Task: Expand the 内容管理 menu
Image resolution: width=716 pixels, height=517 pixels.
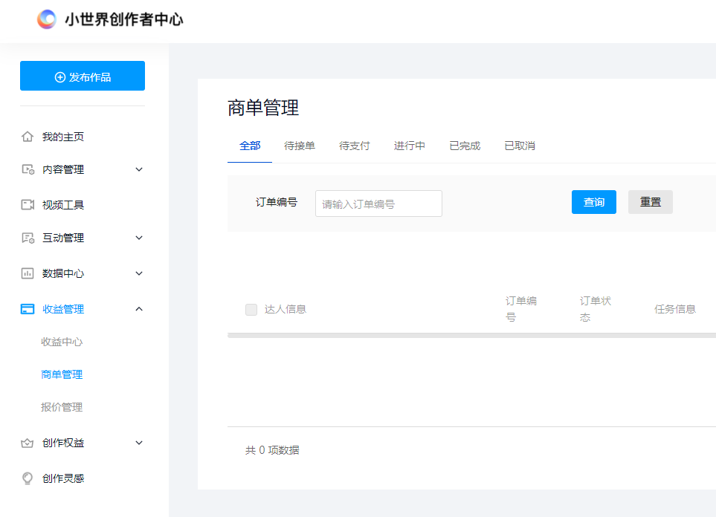Action: click(138, 169)
